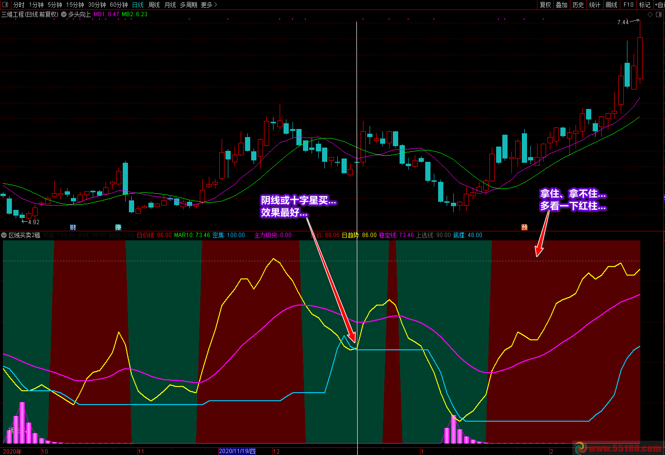Open F10 company information
Viewport: 665px width, 455px height.
pos(628,5)
